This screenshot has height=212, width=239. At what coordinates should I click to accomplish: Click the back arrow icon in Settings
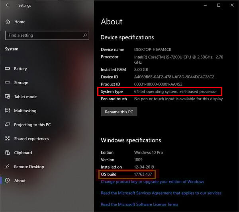(x=7, y=5)
